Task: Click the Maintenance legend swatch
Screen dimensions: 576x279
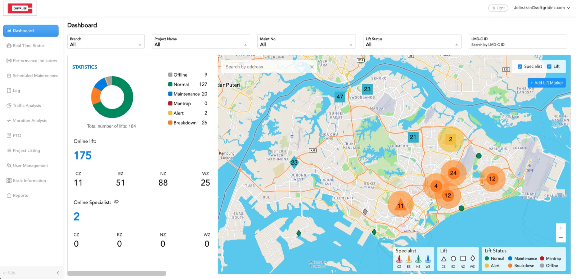Action: click(170, 94)
